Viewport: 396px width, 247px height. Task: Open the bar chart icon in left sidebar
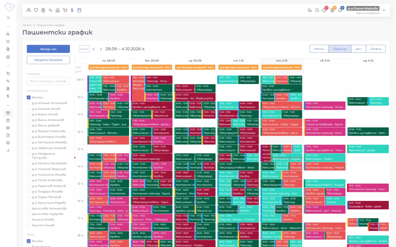coord(8,151)
